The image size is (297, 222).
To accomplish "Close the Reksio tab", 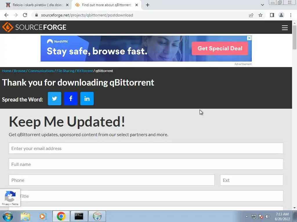I will pyautogui.click(x=67, y=5).
